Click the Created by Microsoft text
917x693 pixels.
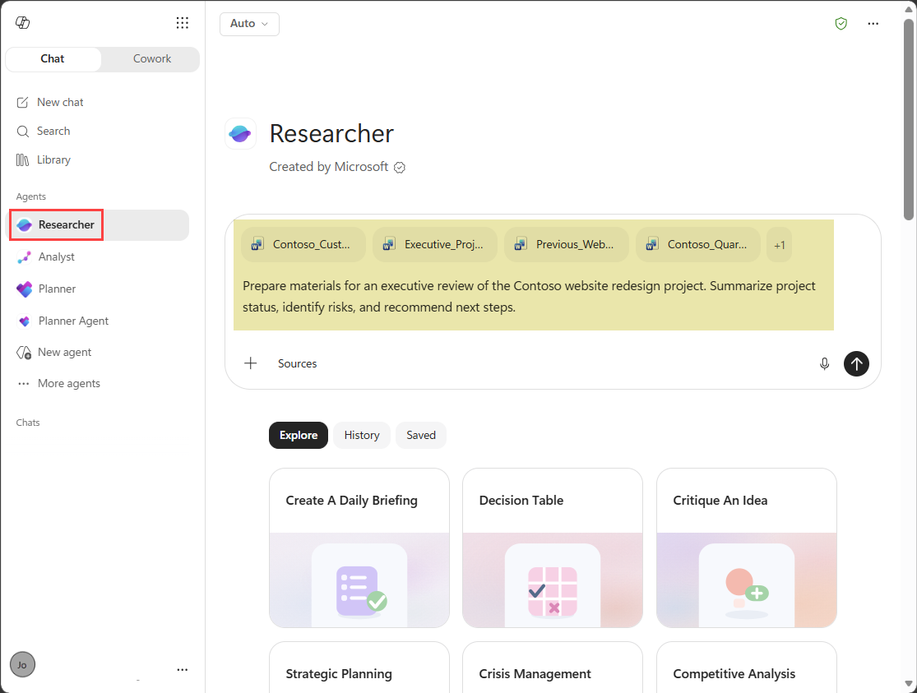(329, 167)
